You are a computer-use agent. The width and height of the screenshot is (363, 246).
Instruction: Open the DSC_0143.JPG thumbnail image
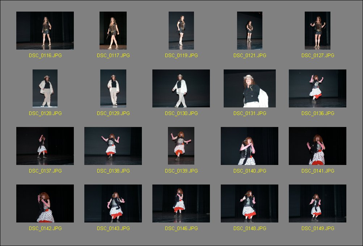113,203
